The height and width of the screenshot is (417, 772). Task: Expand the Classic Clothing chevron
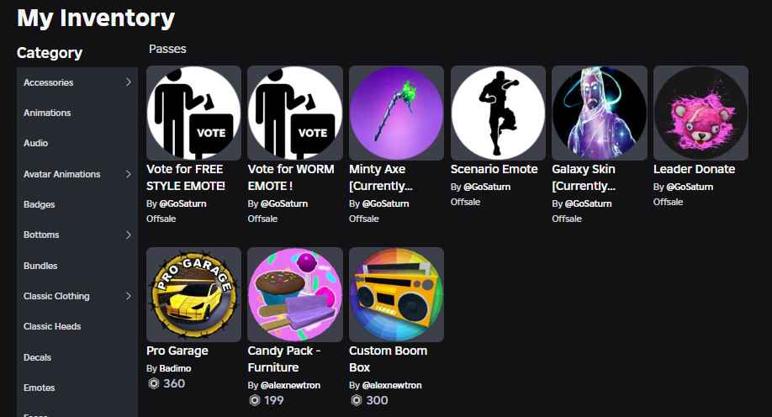[128, 296]
